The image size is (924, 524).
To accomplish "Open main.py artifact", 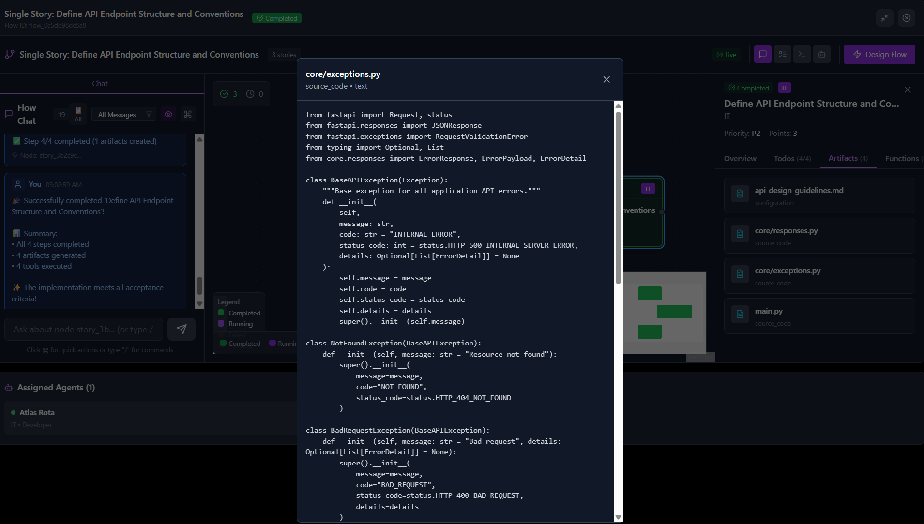I will tap(819, 316).
